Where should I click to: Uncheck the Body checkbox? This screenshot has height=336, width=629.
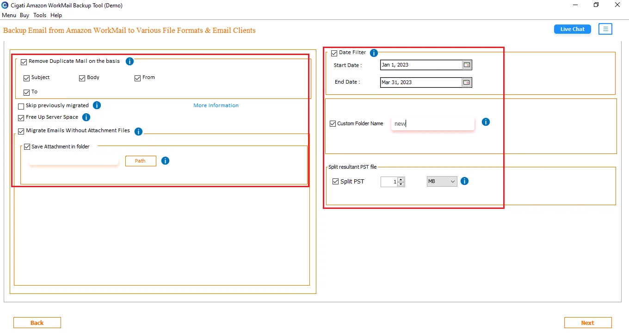coord(82,78)
